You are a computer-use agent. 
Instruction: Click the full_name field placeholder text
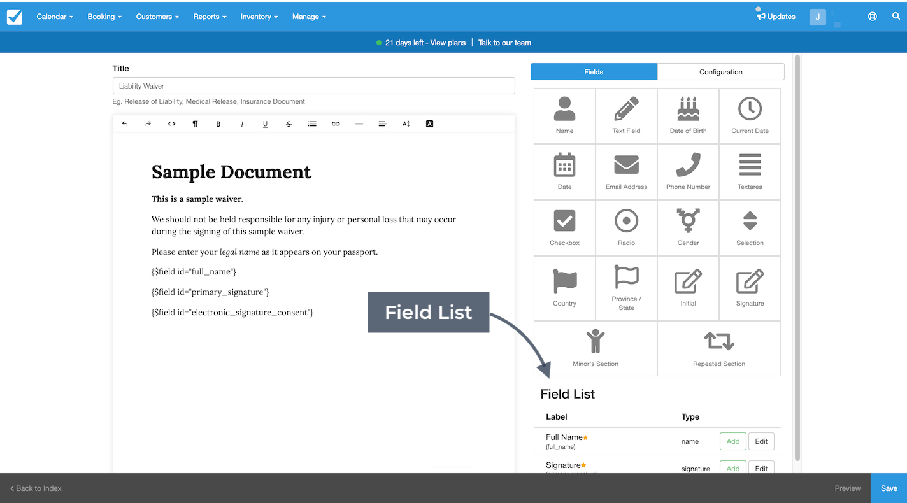[194, 272]
